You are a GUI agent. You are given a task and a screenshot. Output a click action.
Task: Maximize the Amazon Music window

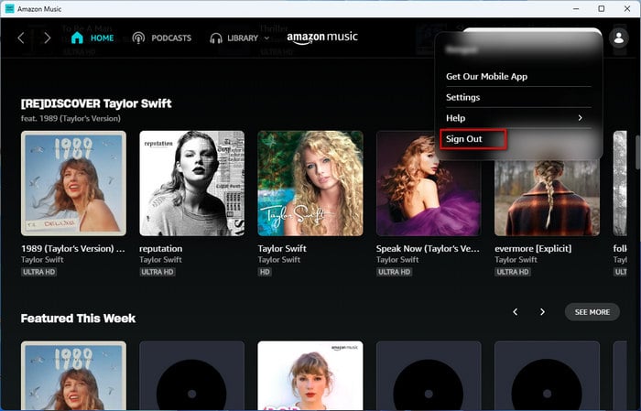602,8
